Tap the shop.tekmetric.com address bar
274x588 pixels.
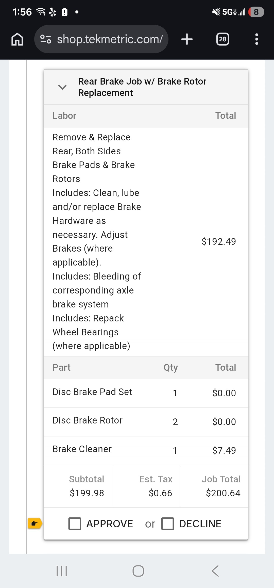click(110, 39)
